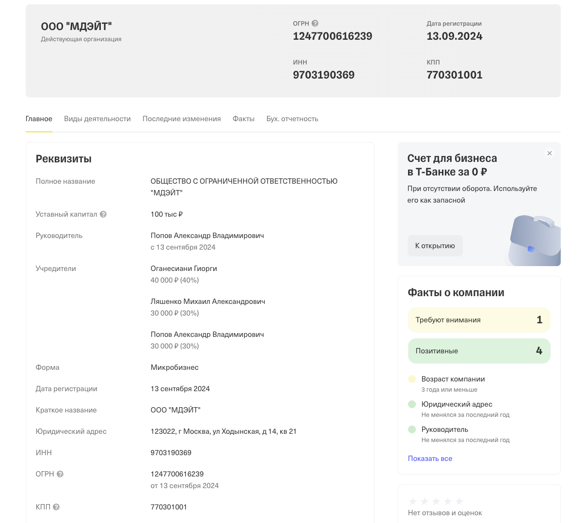584x523 pixels.
Task: Open the Бух. отчетность tab
Action: pos(292,118)
